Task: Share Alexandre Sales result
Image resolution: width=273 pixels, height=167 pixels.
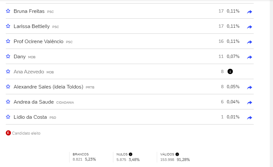Action: click(249, 88)
